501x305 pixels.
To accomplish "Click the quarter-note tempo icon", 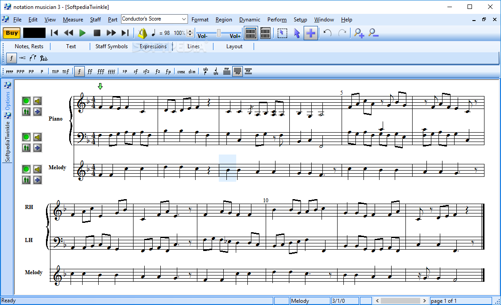I will (x=153, y=33).
